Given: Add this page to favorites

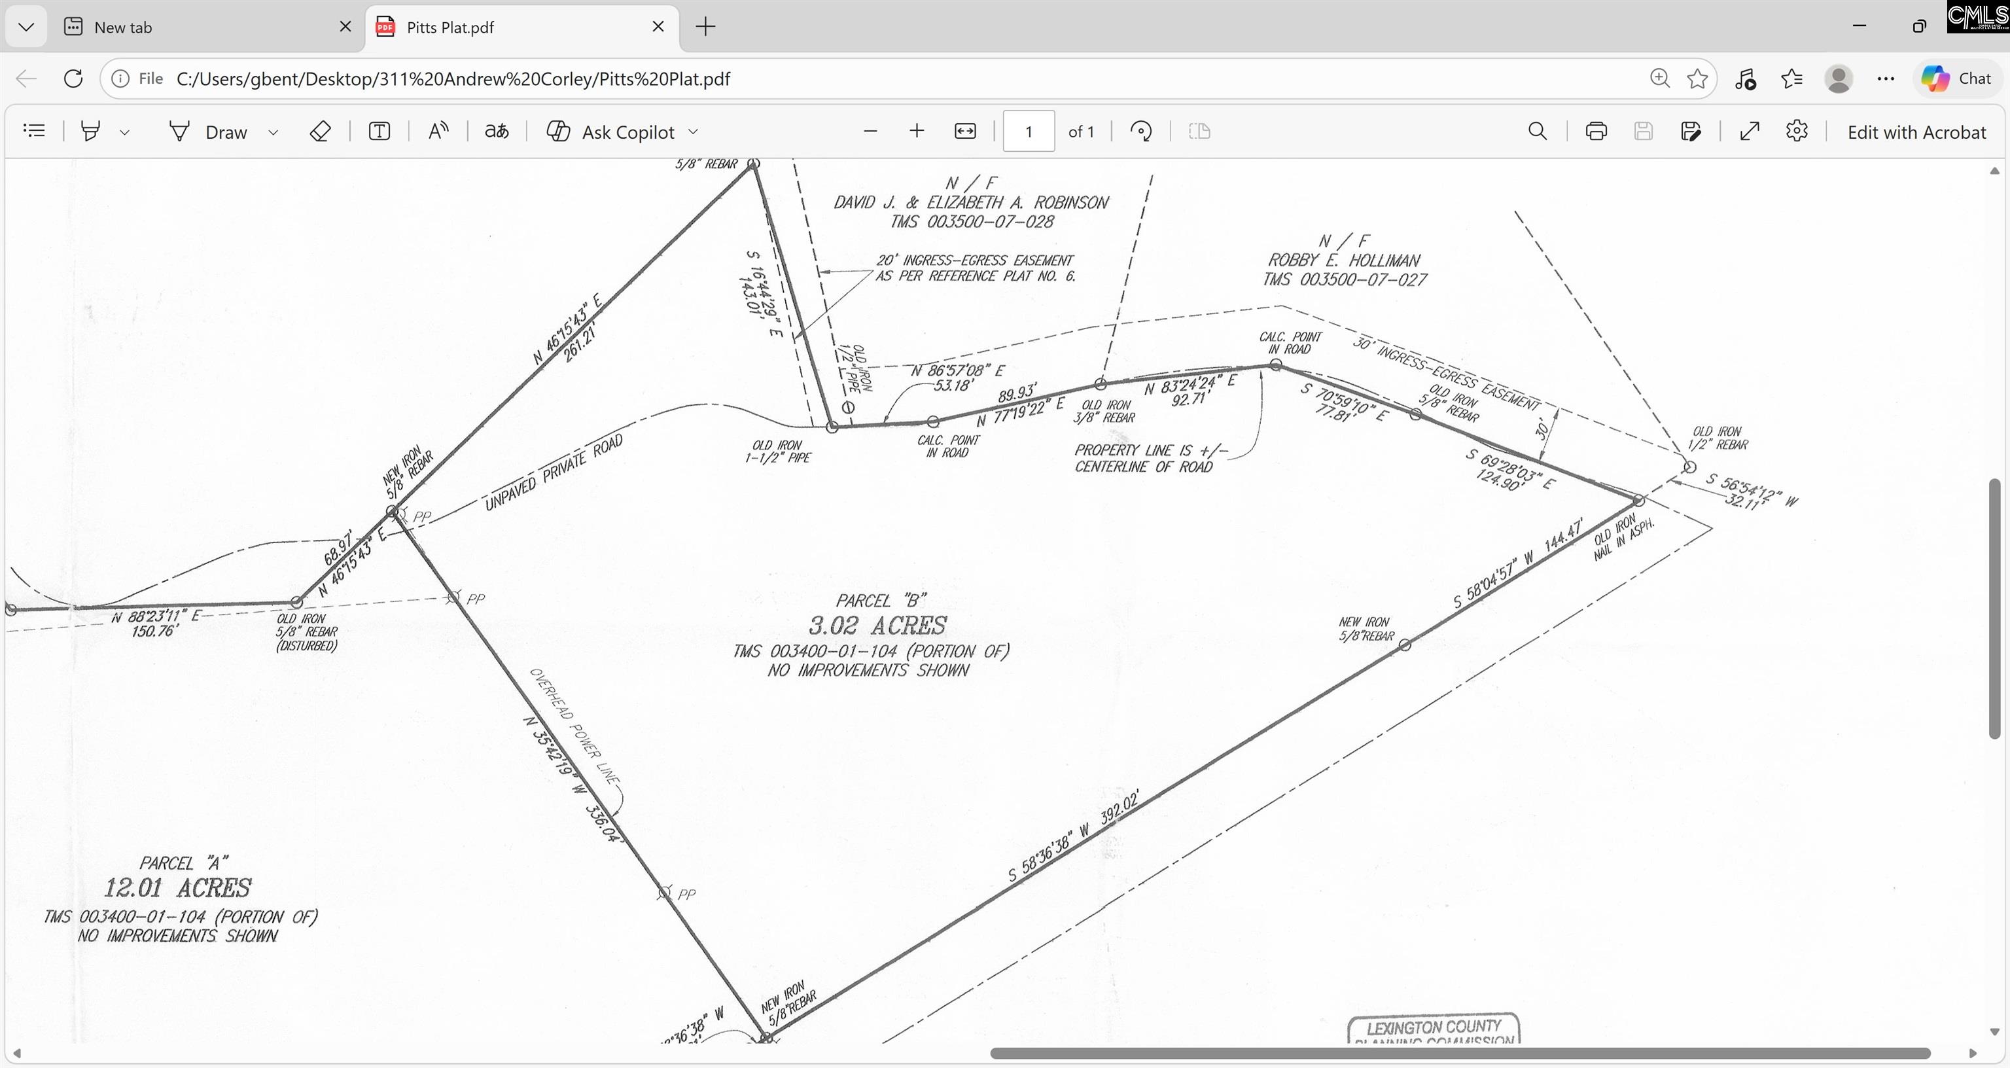Looking at the screenshot, I should point(1697,78).
